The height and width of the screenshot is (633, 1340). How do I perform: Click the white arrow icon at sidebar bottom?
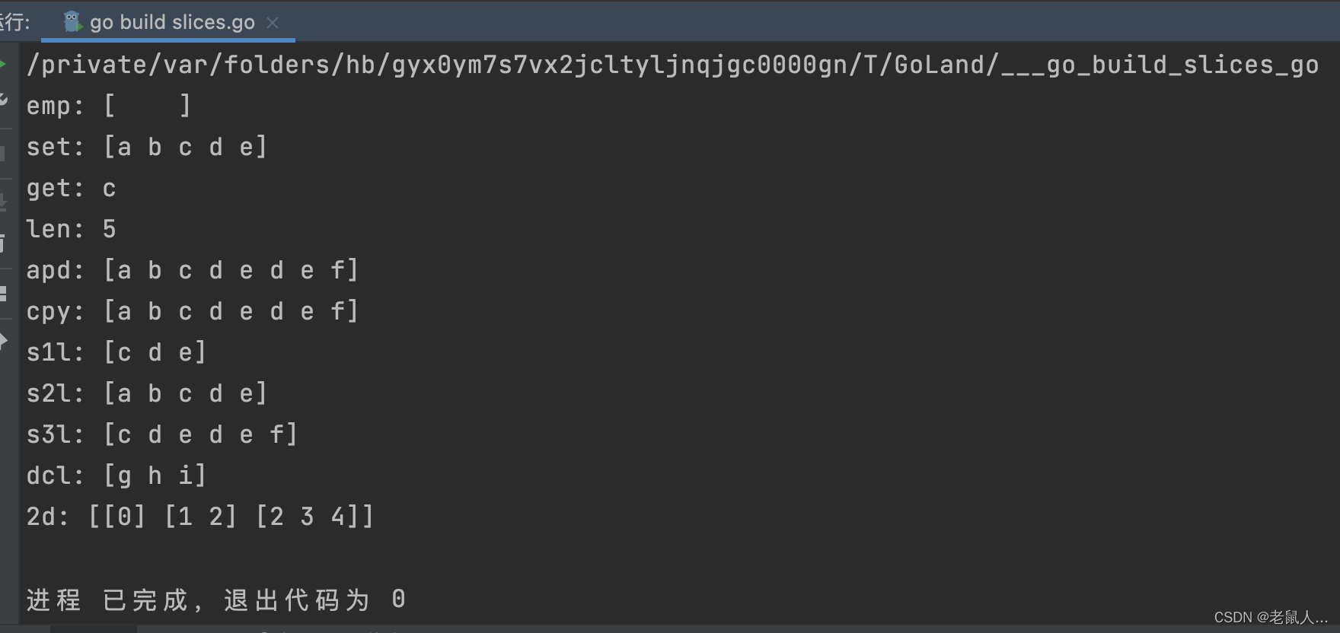tap(5, 341)
